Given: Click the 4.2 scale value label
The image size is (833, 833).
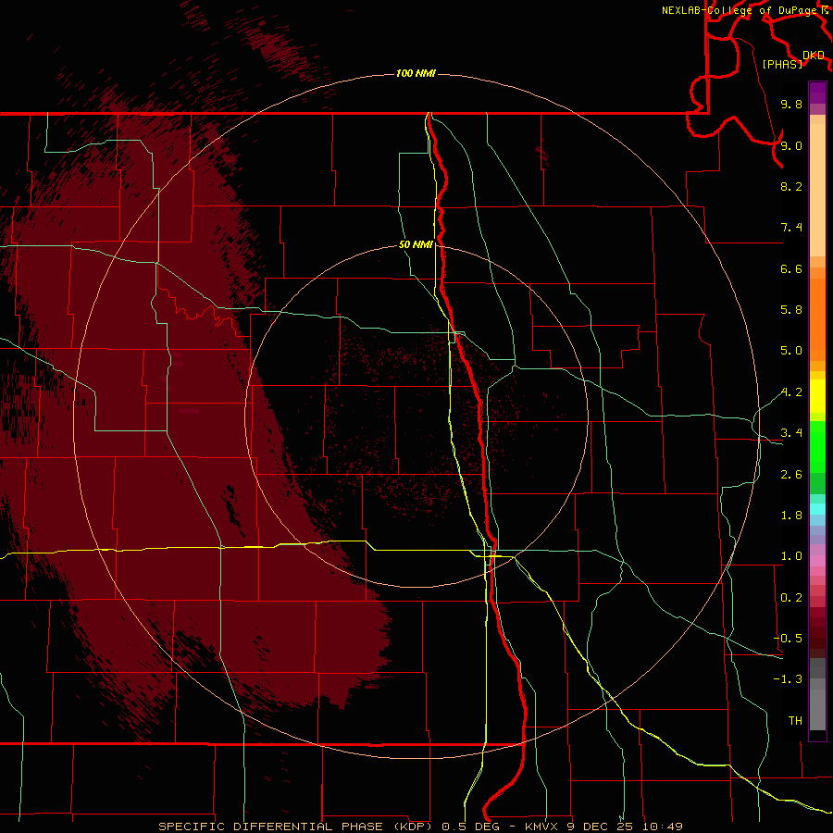Looking at the screenshot, I should tap(791, 392).
